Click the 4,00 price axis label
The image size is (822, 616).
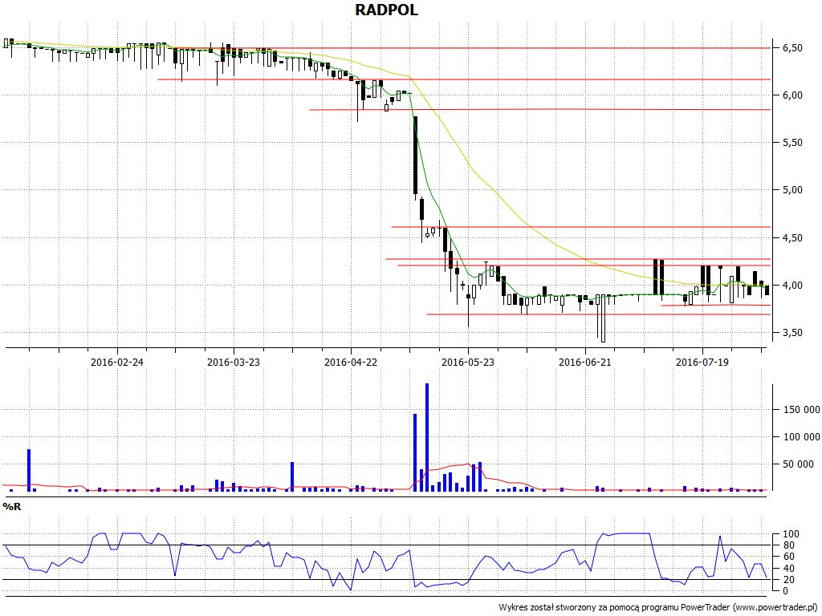tap(792, 286)
